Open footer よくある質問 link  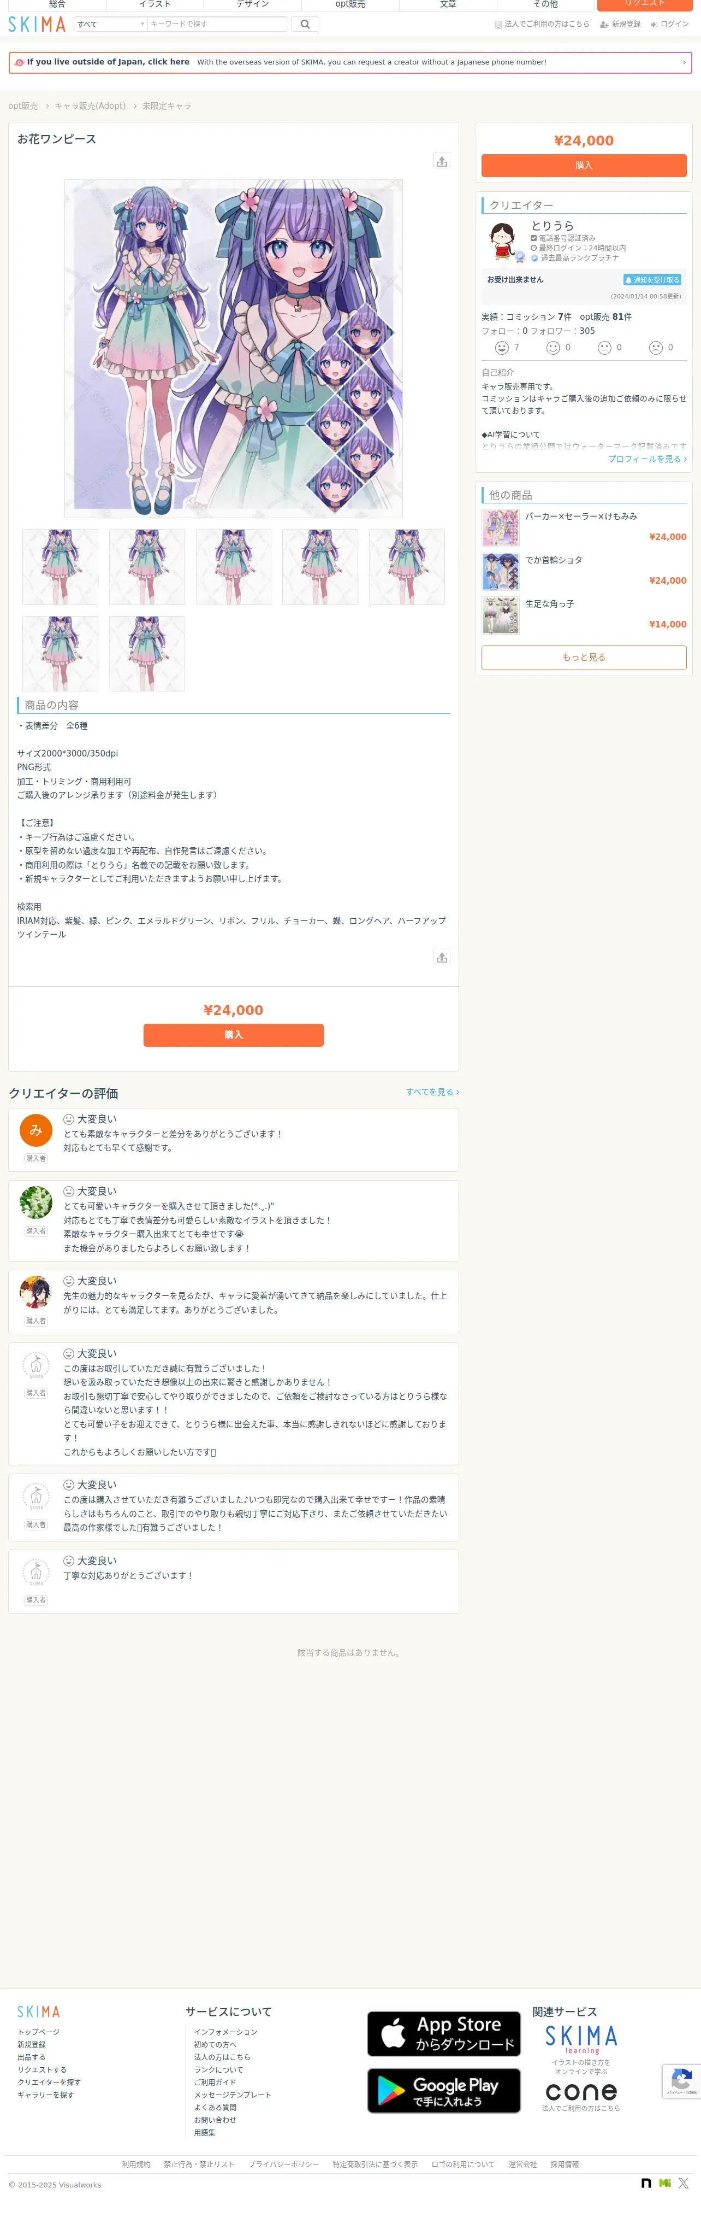coord(215,2107)
